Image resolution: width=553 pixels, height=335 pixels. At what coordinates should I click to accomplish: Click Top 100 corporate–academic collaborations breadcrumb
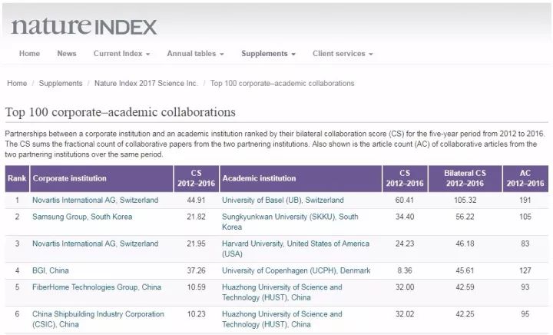[282, 83]
